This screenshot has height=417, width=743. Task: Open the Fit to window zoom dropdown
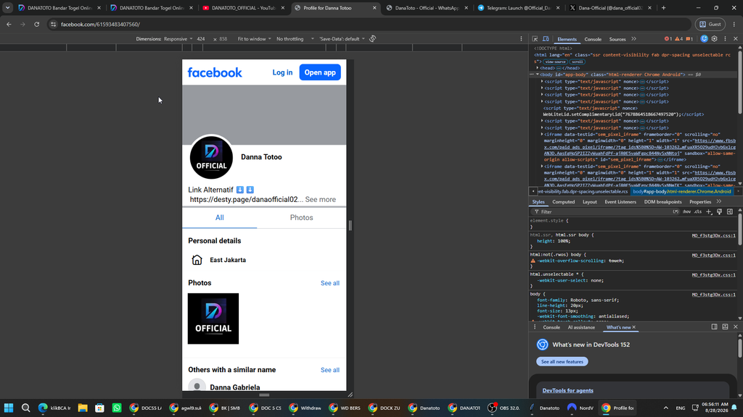[254, 39]
